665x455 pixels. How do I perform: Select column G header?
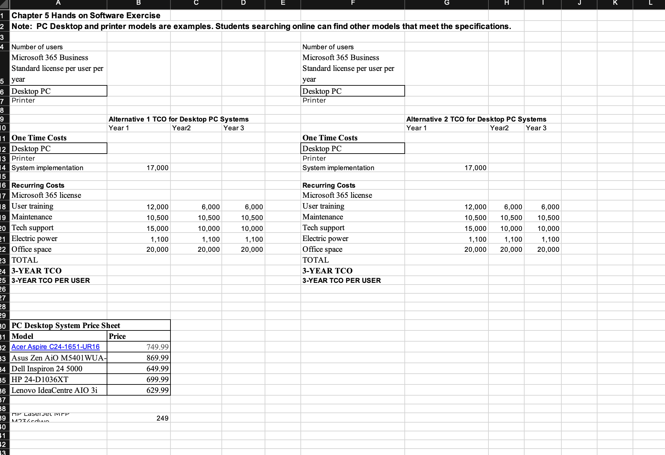tap(446, 4)
